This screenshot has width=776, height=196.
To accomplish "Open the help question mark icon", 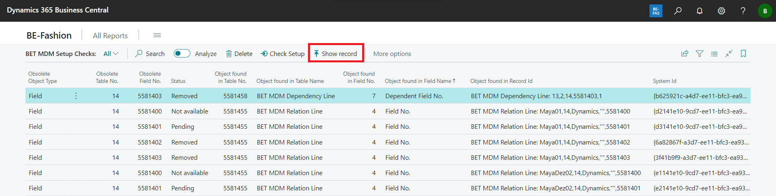I will [x=743, y=11].
